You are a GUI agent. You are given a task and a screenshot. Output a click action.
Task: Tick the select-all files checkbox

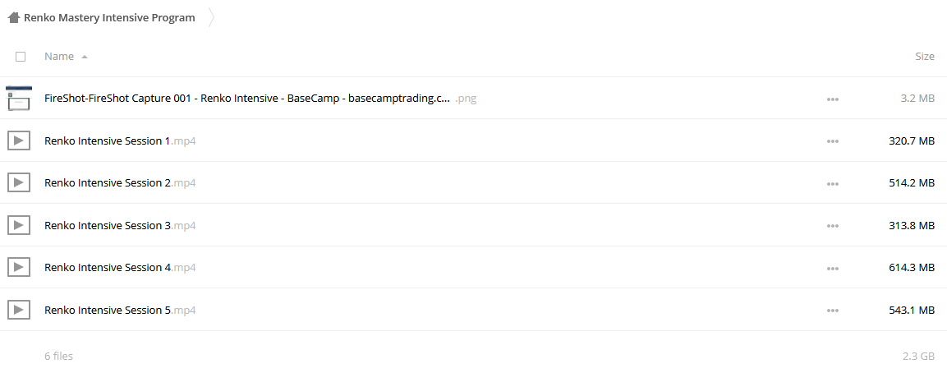click(x=21, y=56)
